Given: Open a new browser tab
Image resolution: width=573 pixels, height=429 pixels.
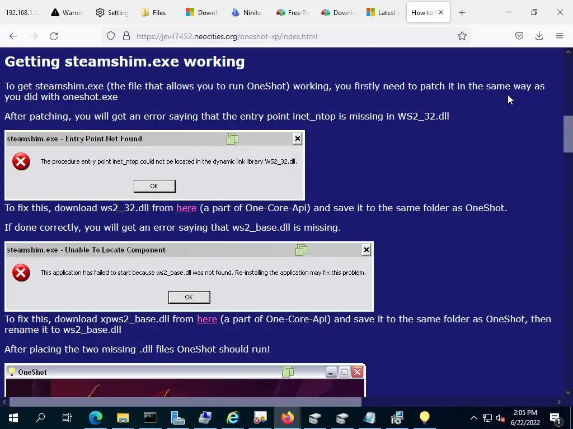Looking at the screenshot, I should point(462,13).
